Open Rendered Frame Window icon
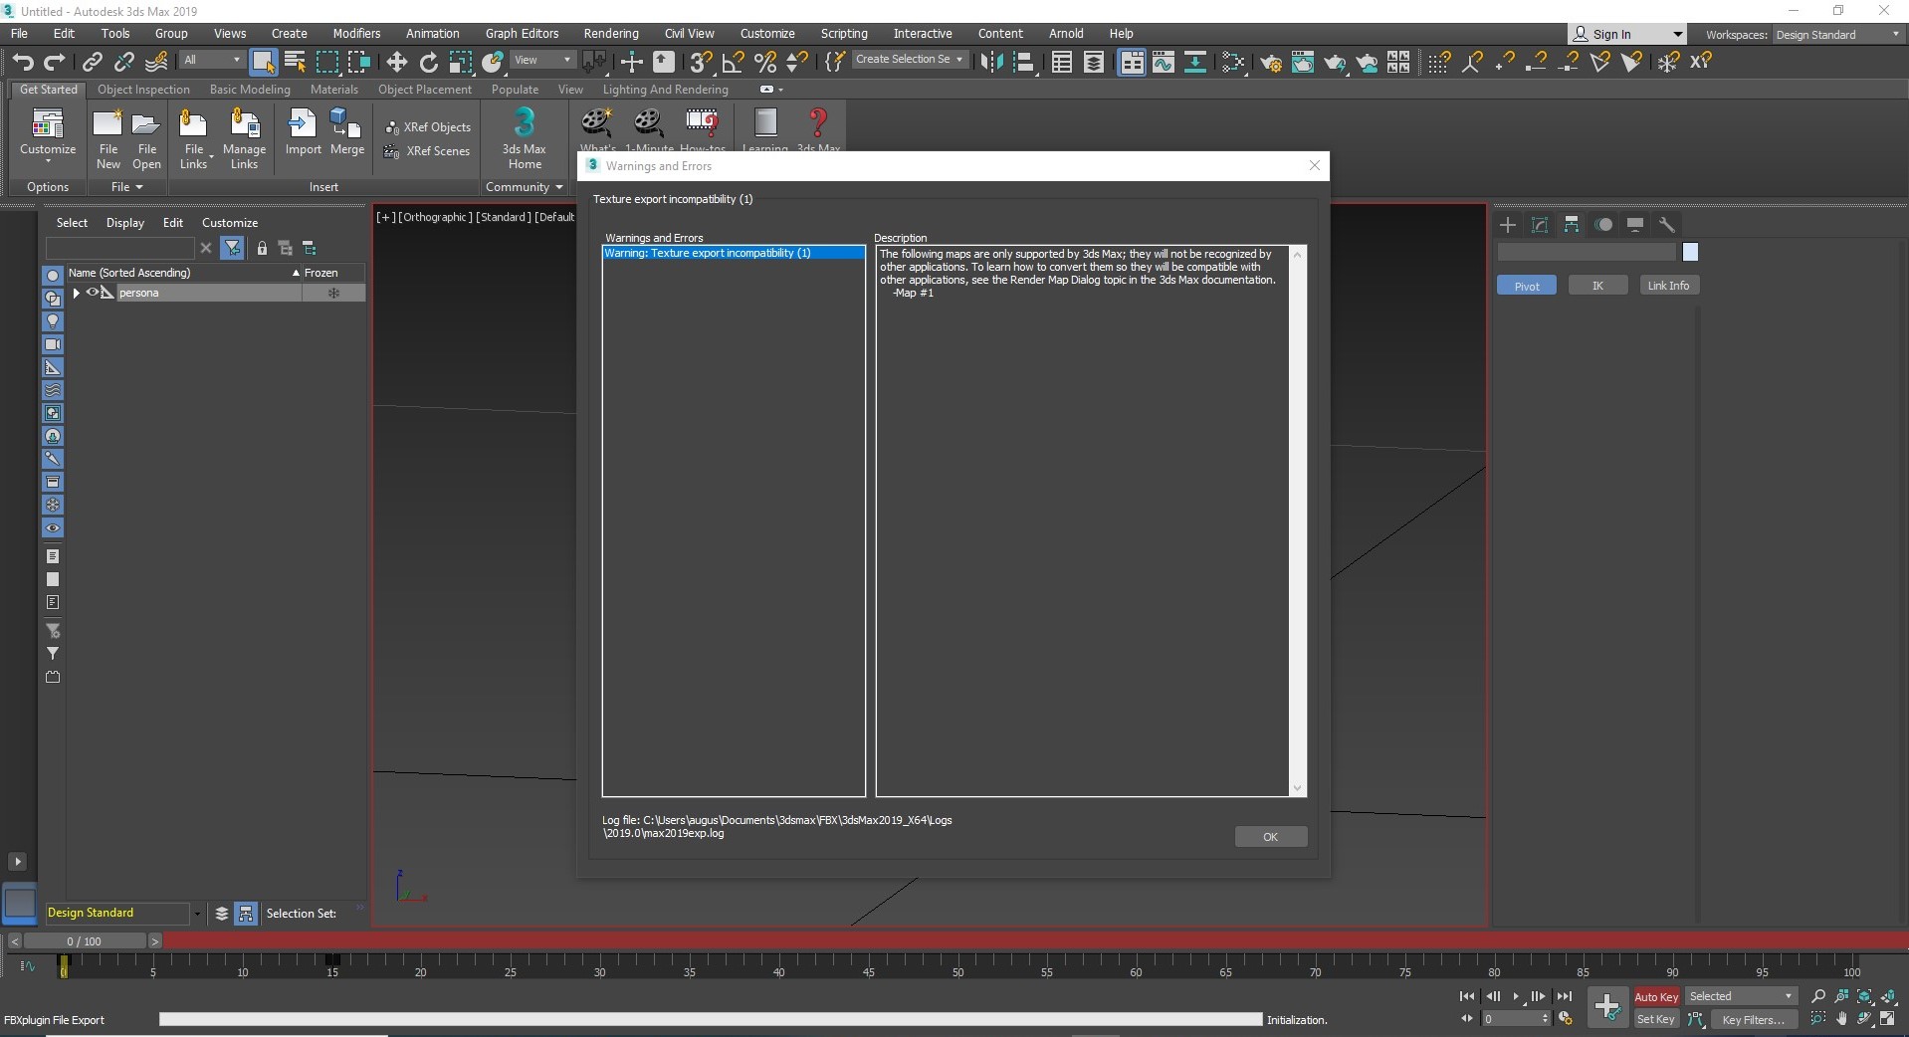Screen dimensions: 1909x1037 (1303, 63)
